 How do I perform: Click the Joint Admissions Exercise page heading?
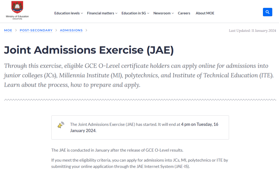point(89,50)
